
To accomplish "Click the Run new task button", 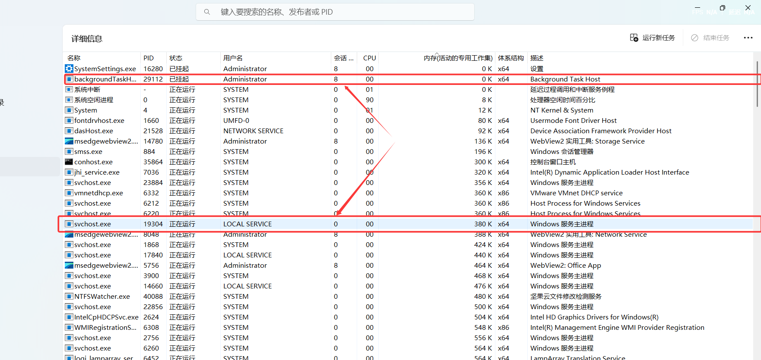I will click(652, 38).
